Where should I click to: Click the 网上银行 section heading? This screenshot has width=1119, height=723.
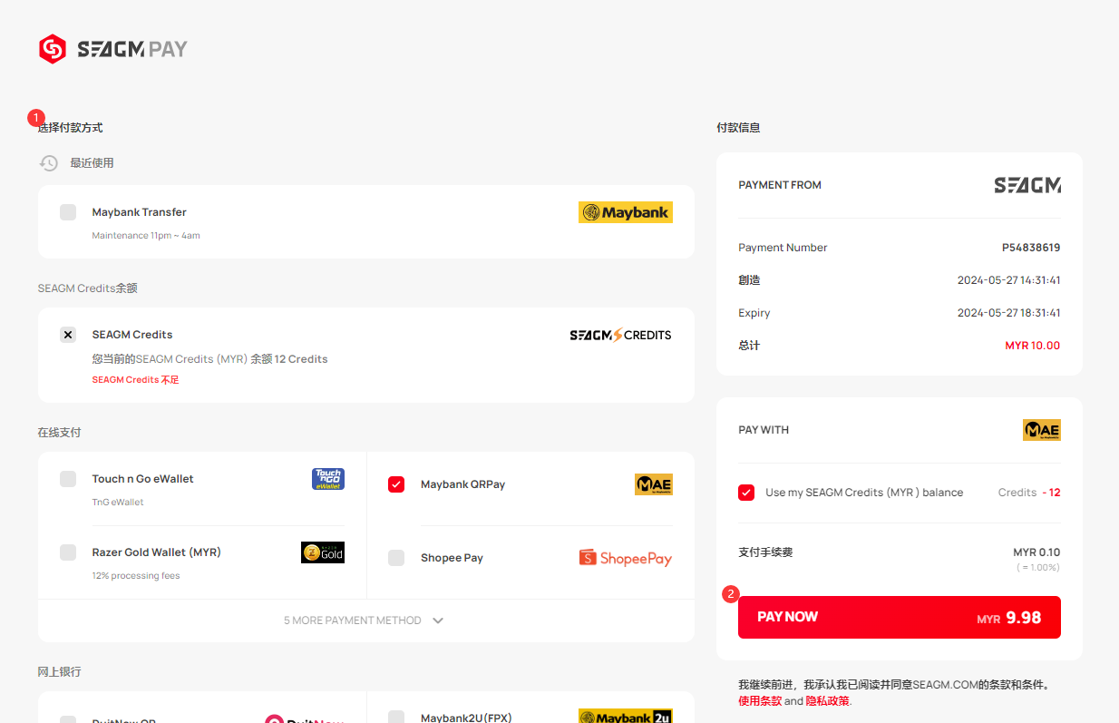coord(60,672)
